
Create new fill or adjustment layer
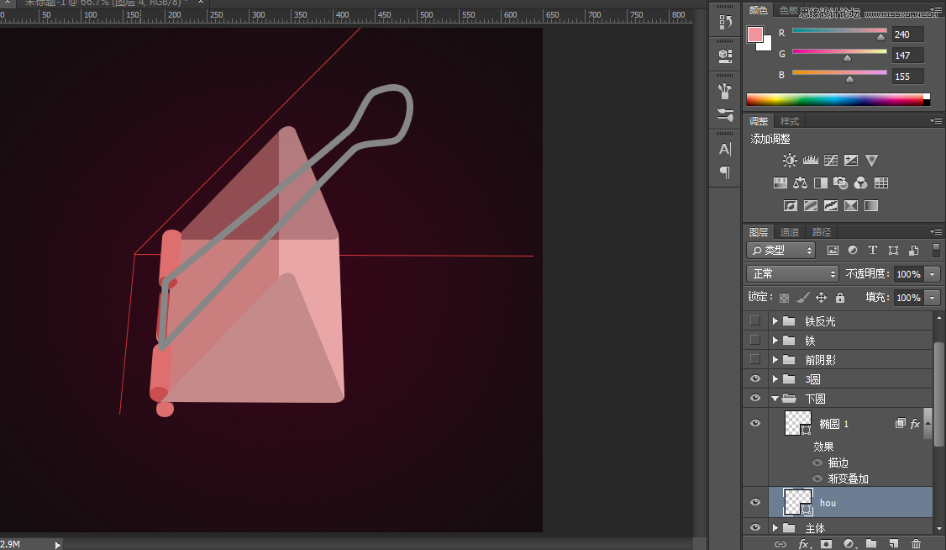click(x=849, y=544)
